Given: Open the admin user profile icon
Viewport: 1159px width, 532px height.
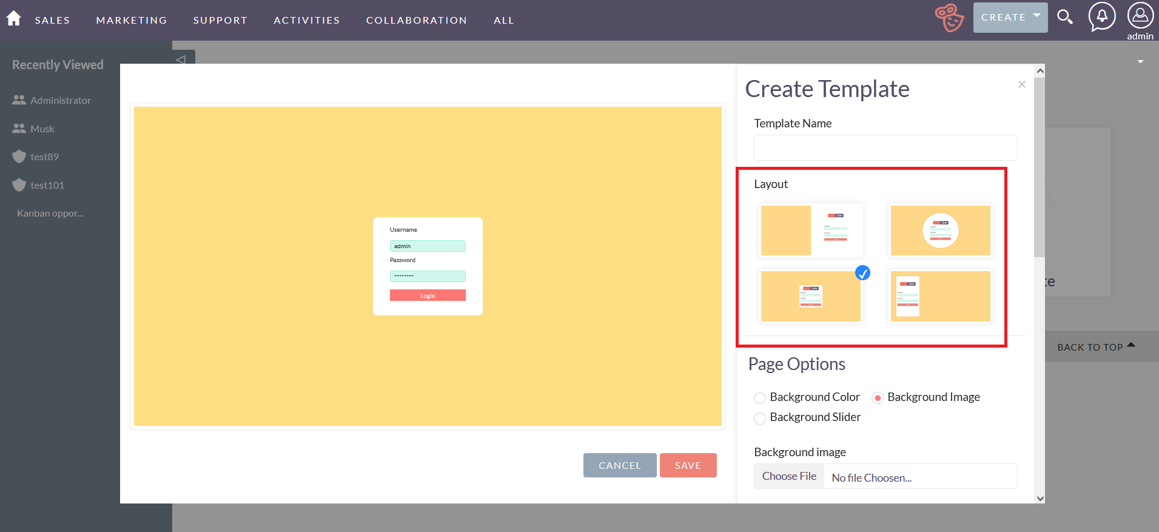Looking at the screenshot, I should coord(1140,16).
